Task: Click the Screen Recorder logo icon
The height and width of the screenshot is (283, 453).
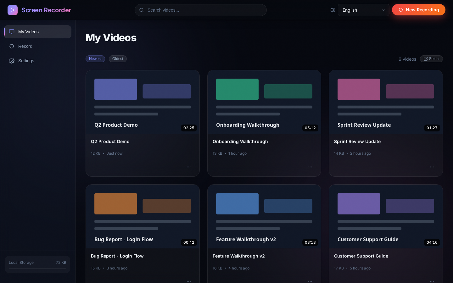Action: coord(13,10)
